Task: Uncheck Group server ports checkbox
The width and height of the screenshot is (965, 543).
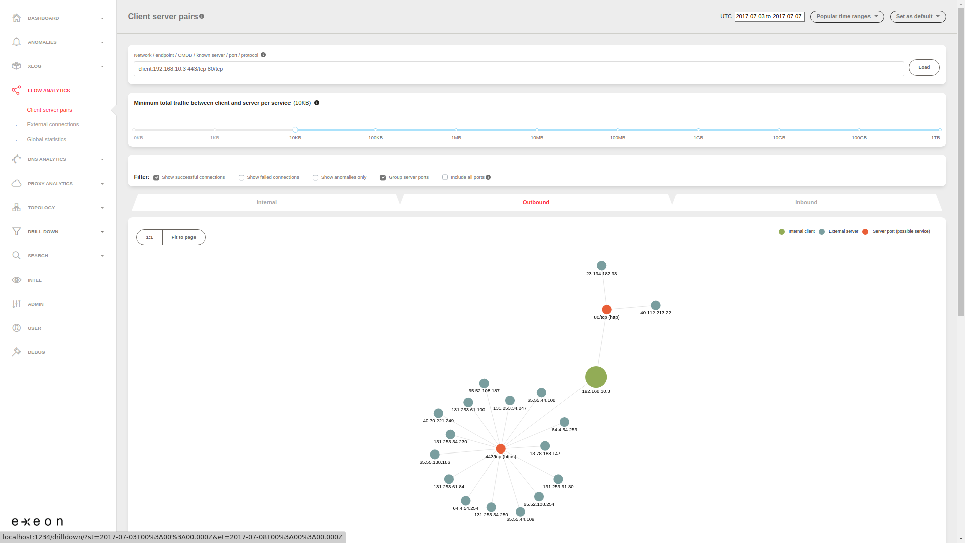Action: (x=383, y=178)
